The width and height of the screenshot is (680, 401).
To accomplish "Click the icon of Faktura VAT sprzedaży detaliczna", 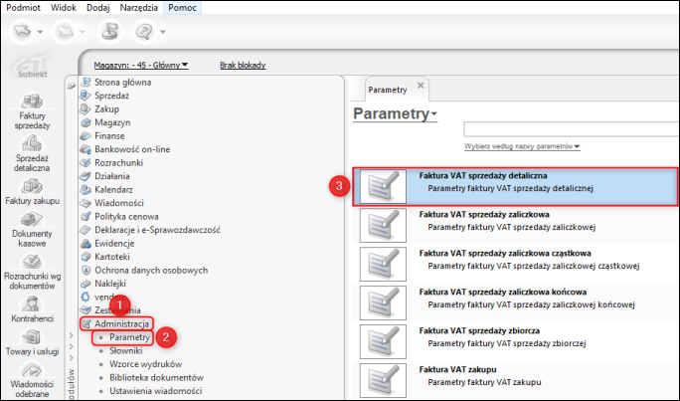I will 383,187.
